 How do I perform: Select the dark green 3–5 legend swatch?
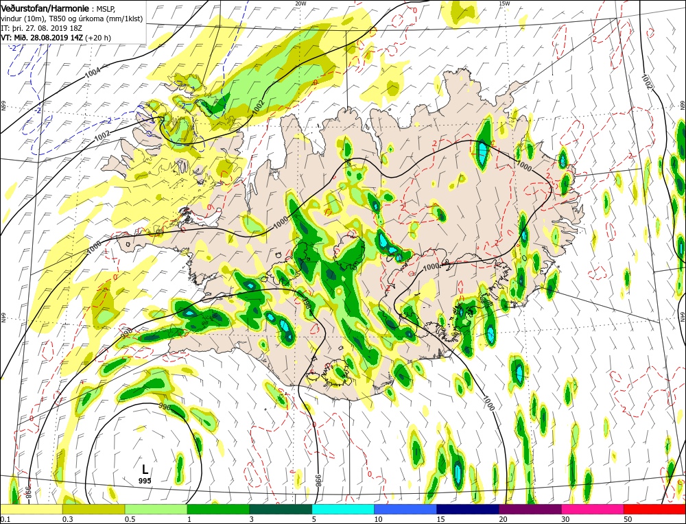281,509
